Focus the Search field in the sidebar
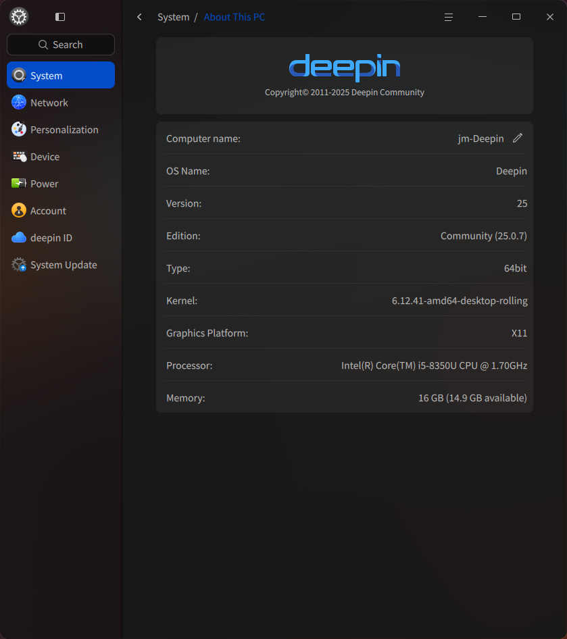 coord(61,45)
